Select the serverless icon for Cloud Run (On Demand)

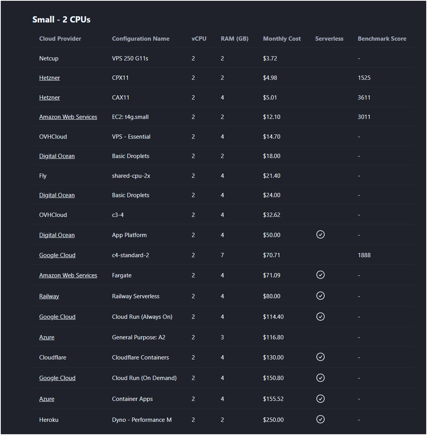(x=320, y=378)
